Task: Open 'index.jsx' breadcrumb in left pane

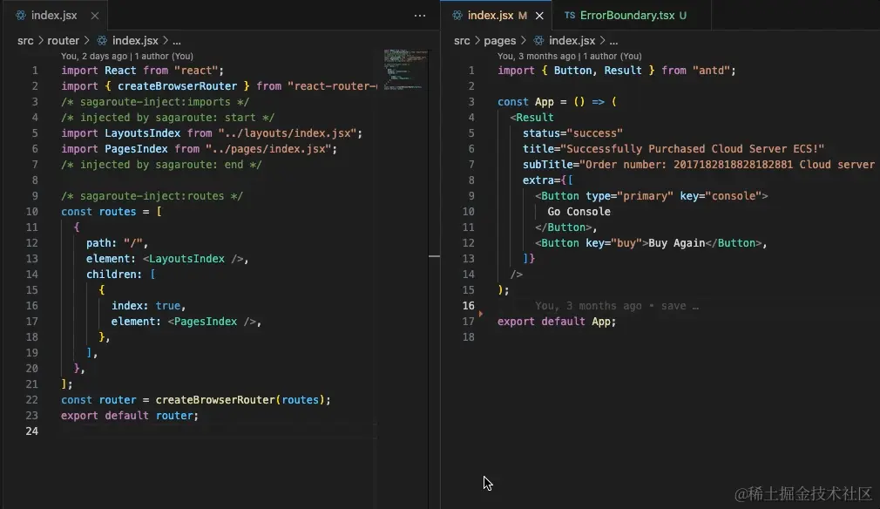Action: [135, 40]
